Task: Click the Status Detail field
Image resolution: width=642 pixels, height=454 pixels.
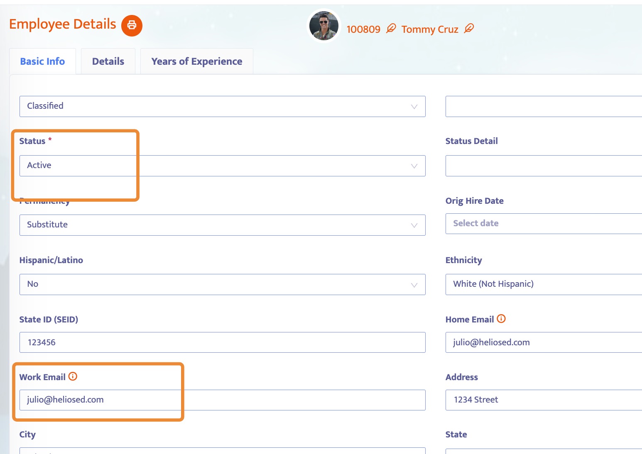Action: point(544,166)
